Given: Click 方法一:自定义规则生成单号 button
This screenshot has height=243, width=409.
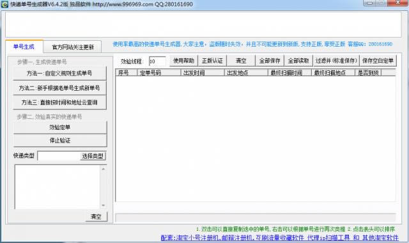Looking at the screenshot, I should pos(59,74).
